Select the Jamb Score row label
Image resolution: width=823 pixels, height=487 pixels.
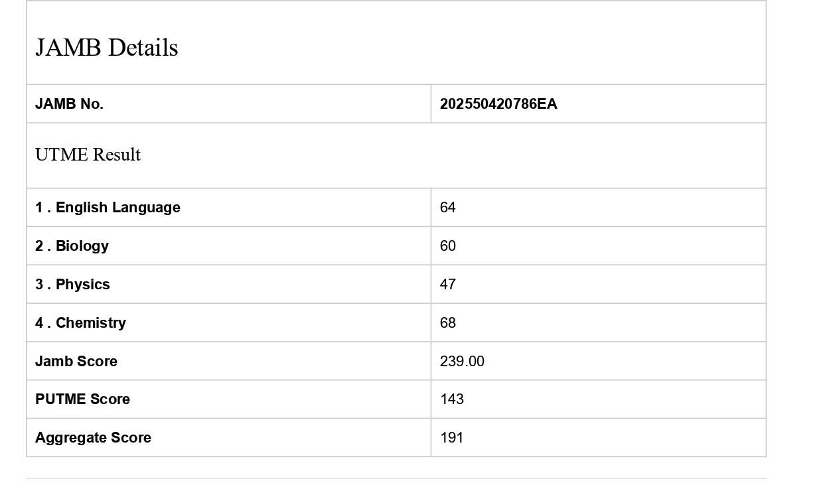point(76,362)
